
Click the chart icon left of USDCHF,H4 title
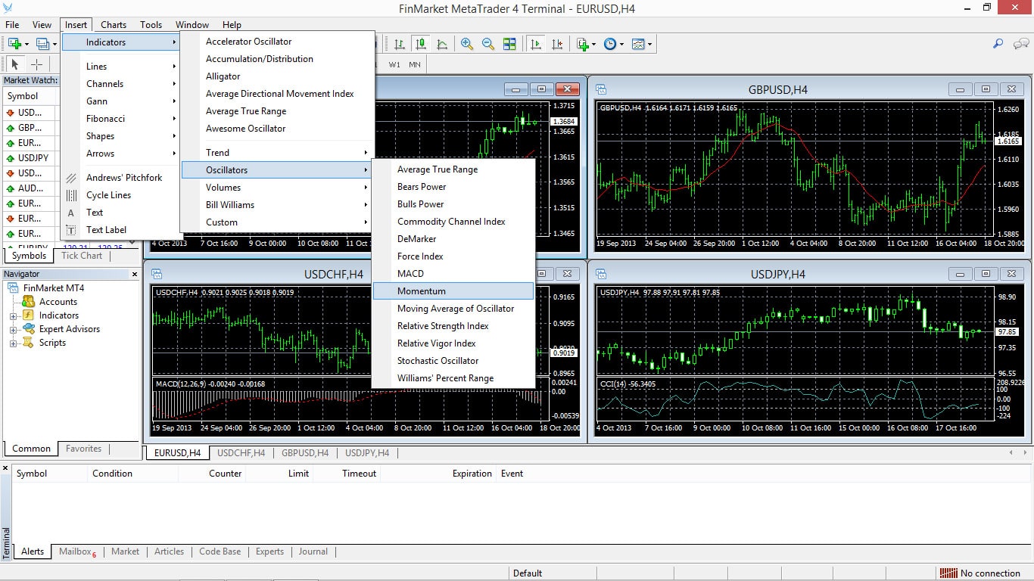[x=157, y=274]
